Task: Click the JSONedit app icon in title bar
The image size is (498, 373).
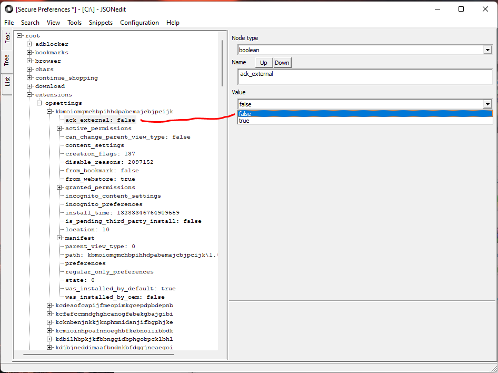Action: point(8,9)
